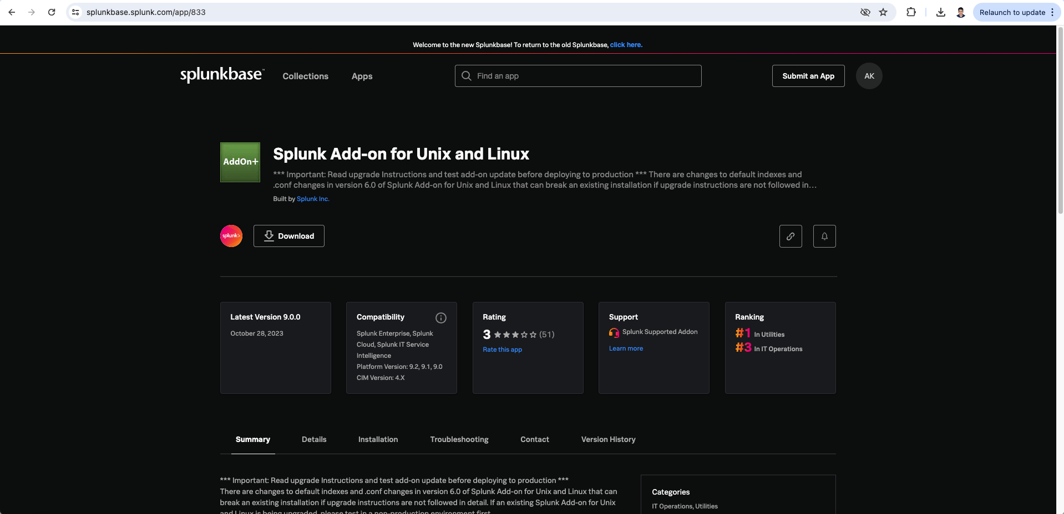Click the Compatibility info icon

point(441,318)
